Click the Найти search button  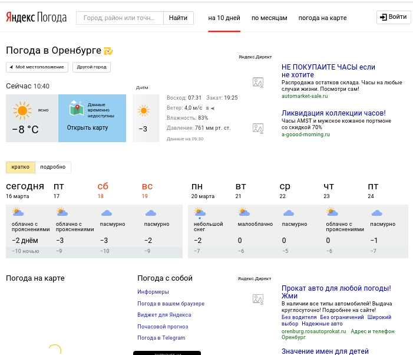coord(179,18)
